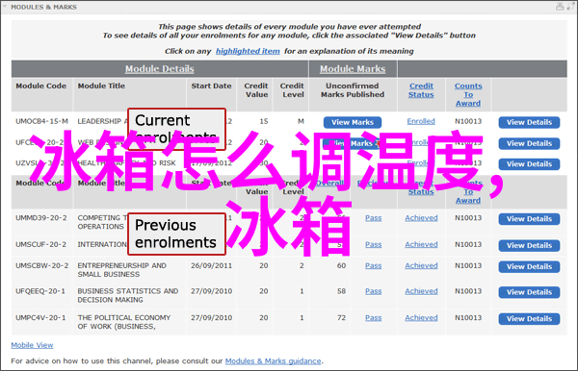Click Achieved status for UMSCUF-20-2
The height and width of the screenshot is (371, 578).
[421, 244]
